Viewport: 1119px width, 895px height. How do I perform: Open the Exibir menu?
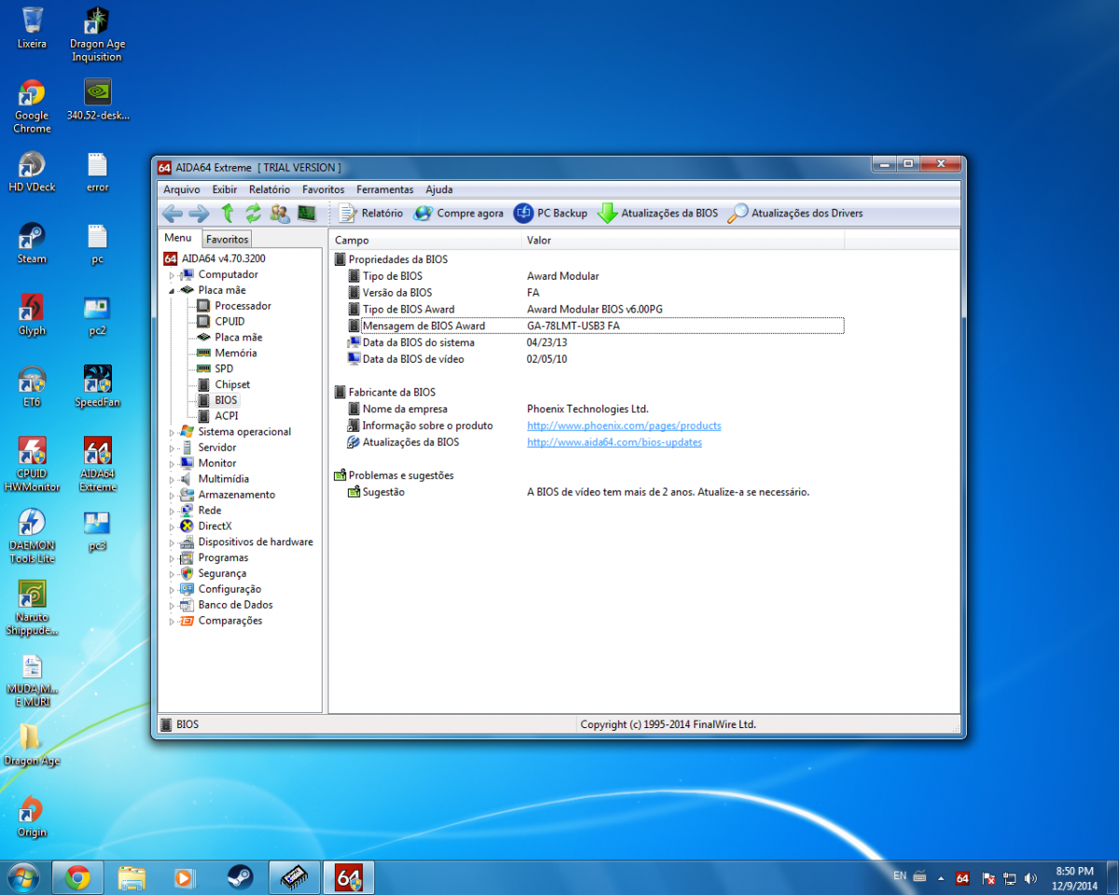coord(225,189)
